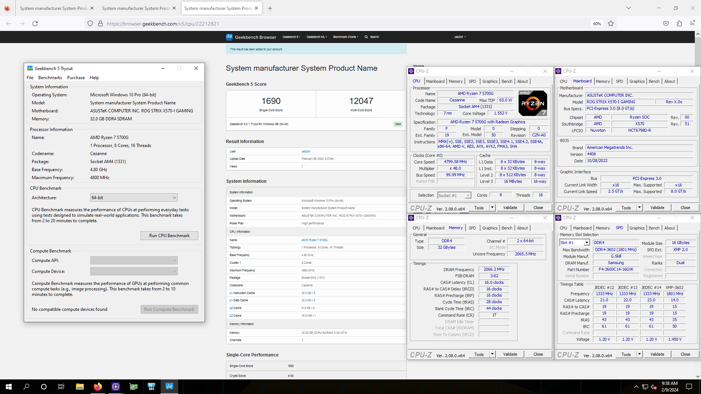Show hidden tray icons chevron
The height and width of the screenshot is (394, 701).
click(x=636, y=387)
